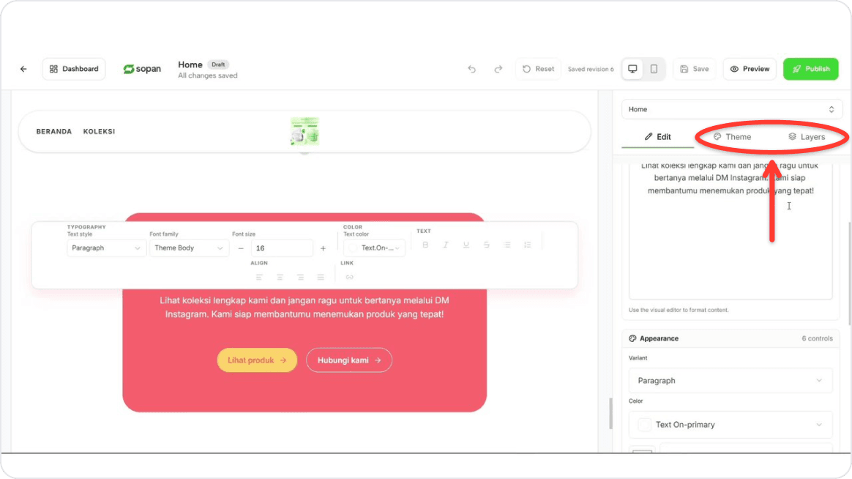Click the All changes saved text
The width and height of the screenshot is (852, 479).
pos(208,75)
